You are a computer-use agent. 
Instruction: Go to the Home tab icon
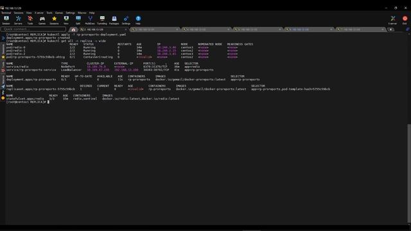pyautogui.click(x=73, y=30)
